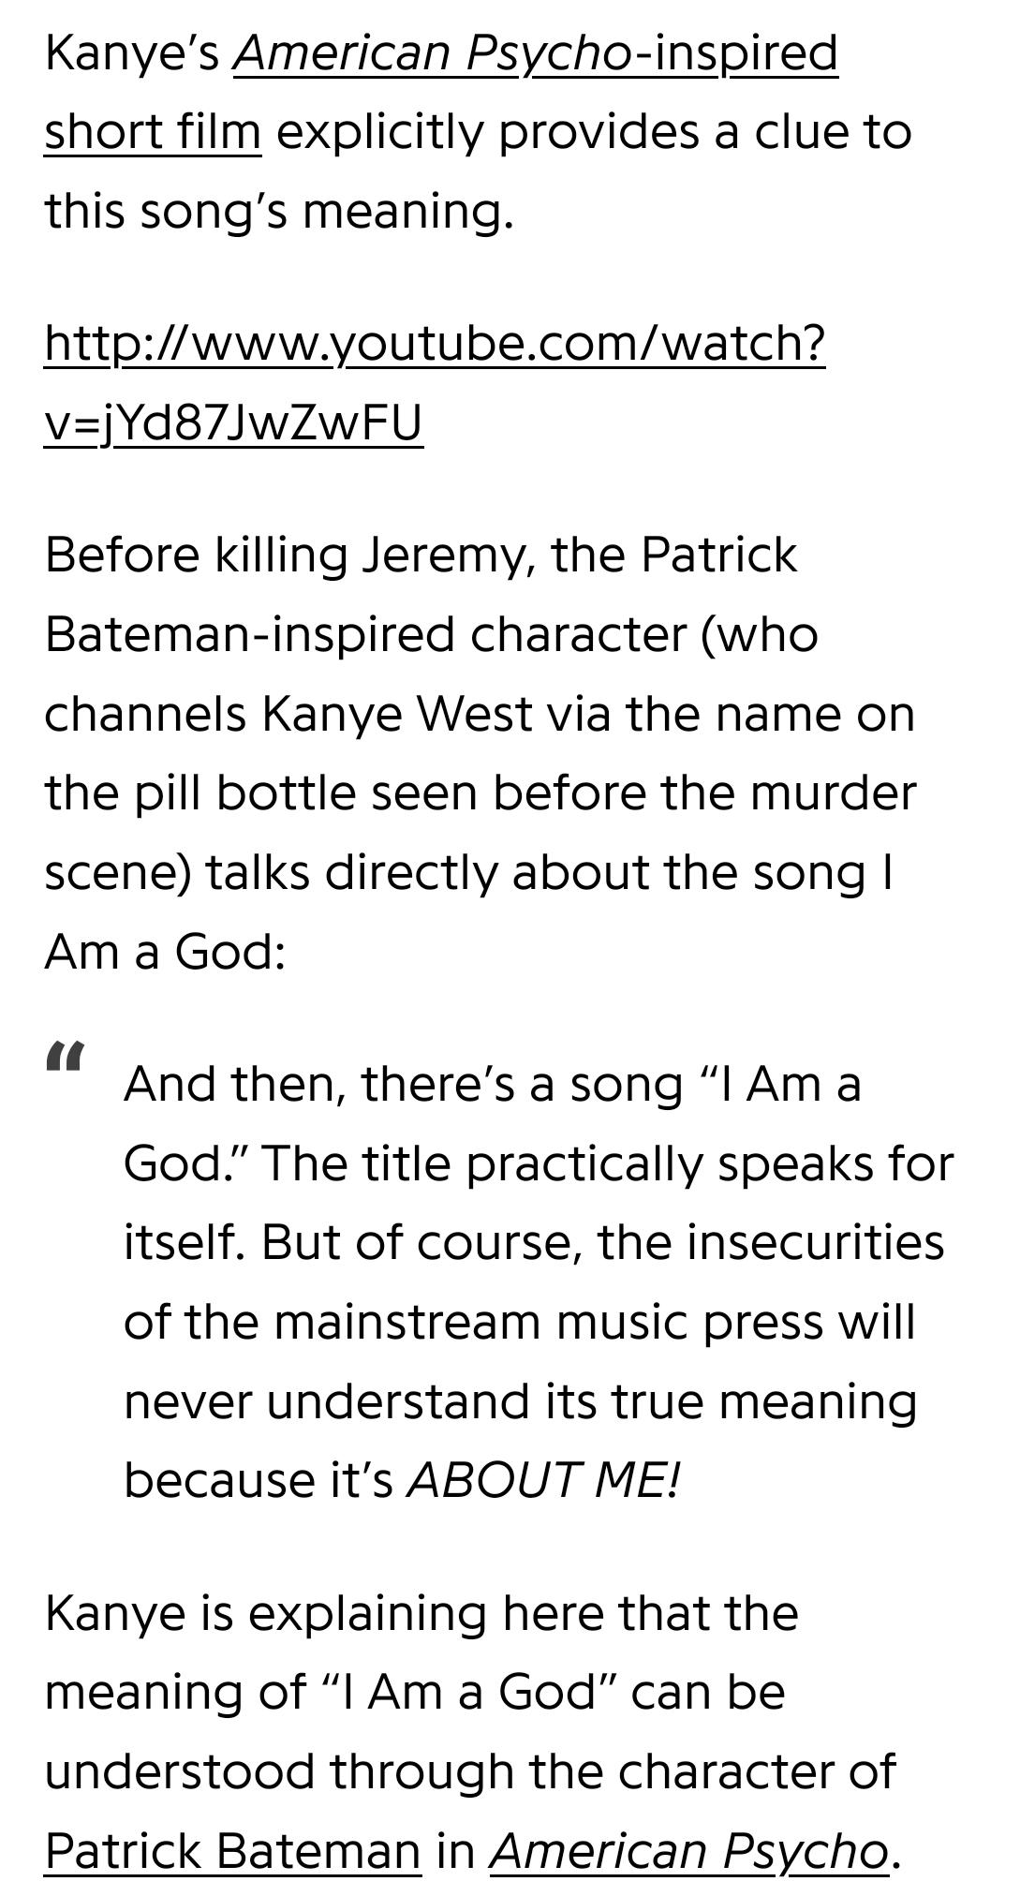The height and width of the screenshot is (1896, 1020).
Task: Click the "v=jYd87JwZwFU" link line
Action: pyautogui.click(x=233, y=422)
